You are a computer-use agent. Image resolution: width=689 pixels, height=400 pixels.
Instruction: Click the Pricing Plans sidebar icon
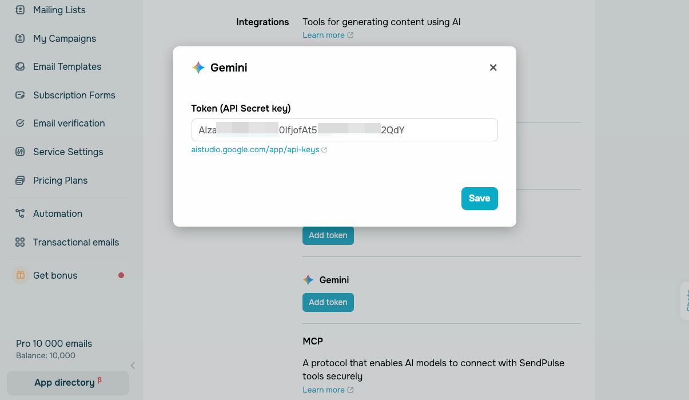pos(20,180)
